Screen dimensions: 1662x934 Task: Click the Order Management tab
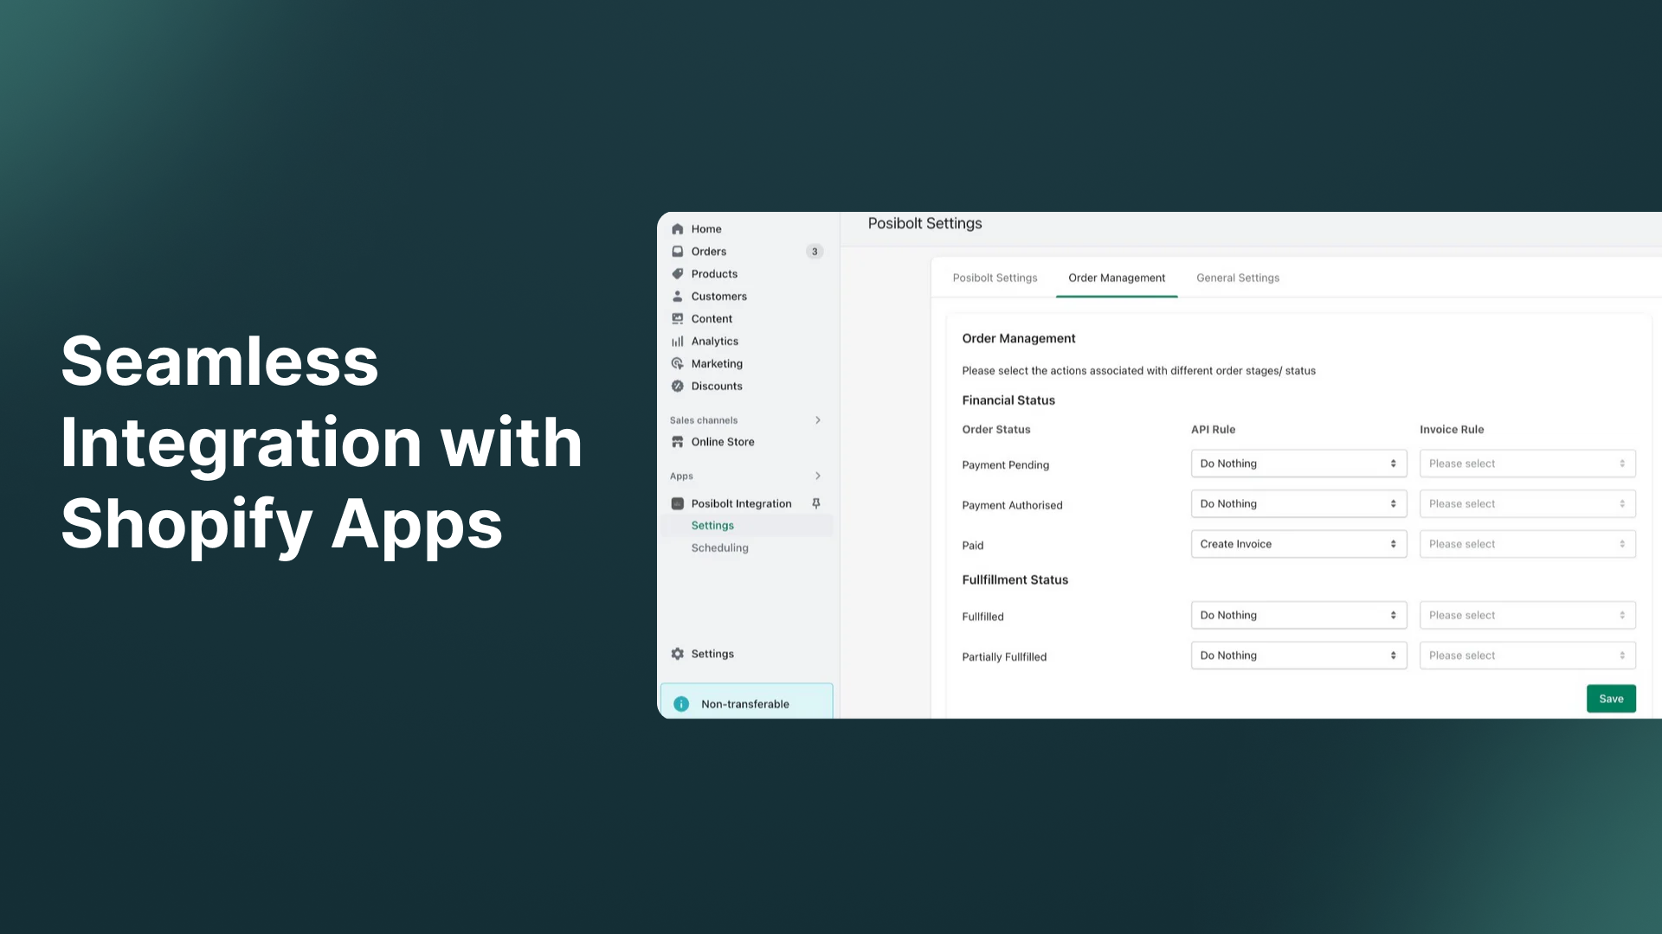[x=1118, y=277]
